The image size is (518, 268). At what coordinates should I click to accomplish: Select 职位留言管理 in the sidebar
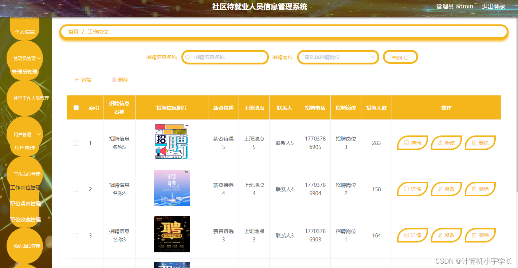(x=25, y=204)
